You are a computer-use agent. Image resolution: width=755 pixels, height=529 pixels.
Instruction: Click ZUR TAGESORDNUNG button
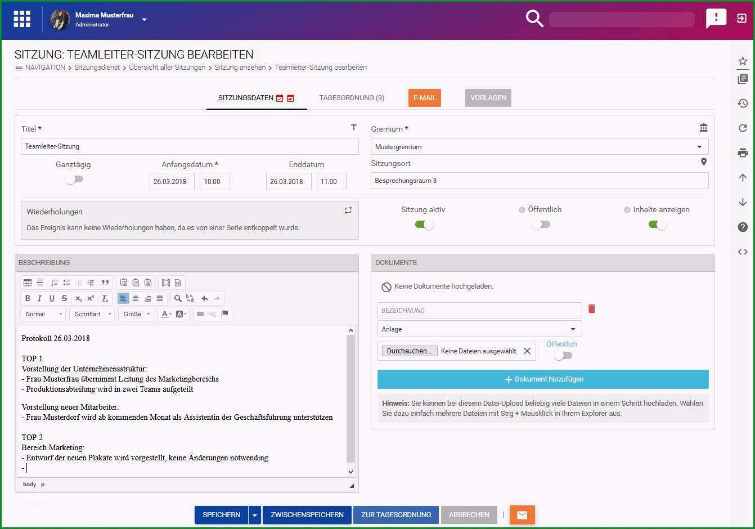click(x=396, y=515)
